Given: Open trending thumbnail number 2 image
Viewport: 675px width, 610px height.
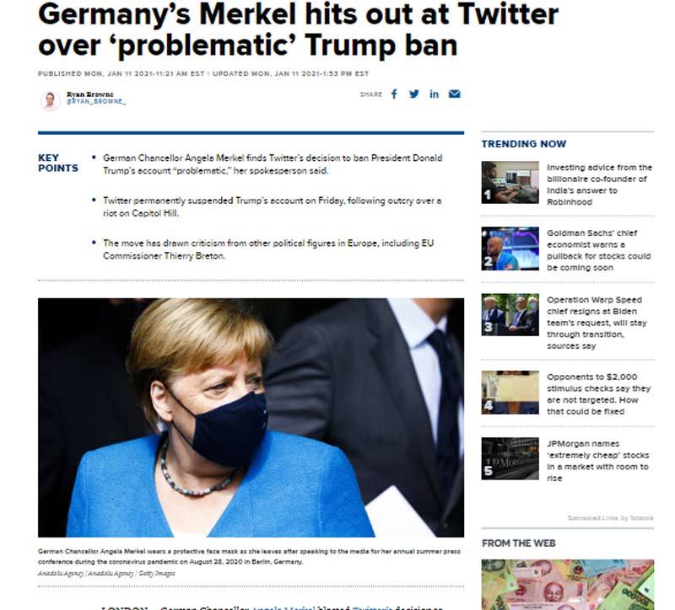Looking at the screenshot, I should pos(510,249).
